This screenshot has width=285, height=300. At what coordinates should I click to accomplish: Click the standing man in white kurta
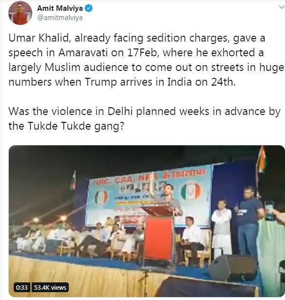point(222,229)
